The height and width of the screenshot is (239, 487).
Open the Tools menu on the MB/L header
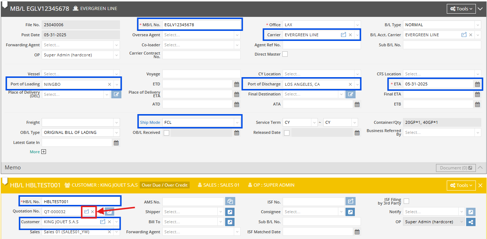click(x=461, y=8)
